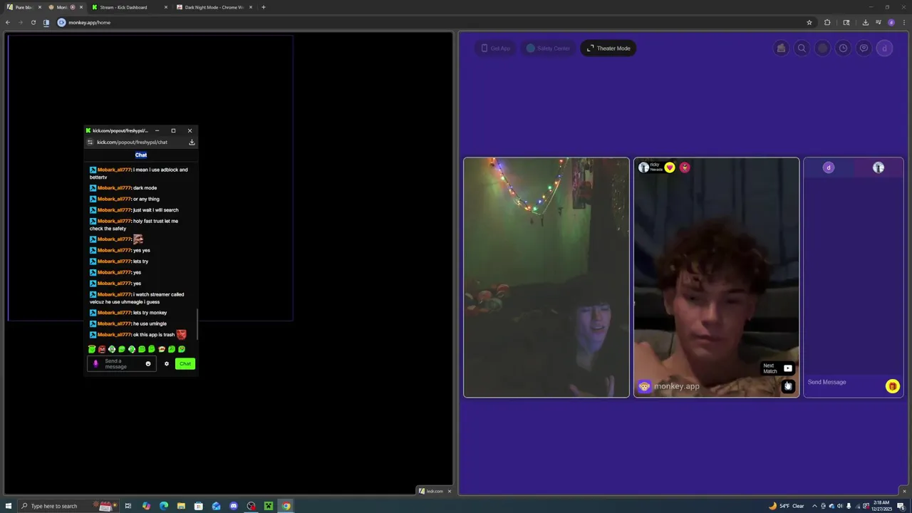Open browser downloads icon
The image size is (912, 513).
point(865,23)
